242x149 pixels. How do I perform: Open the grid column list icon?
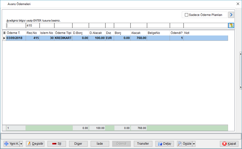coord(4,33)
